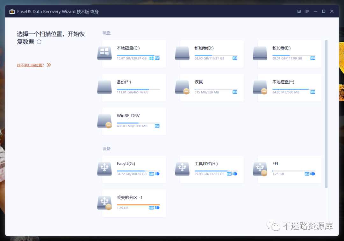The image size is (344, 241).
Task: Click the USB badge on 丢失的分区 -1
Action: tap(157, 208)
